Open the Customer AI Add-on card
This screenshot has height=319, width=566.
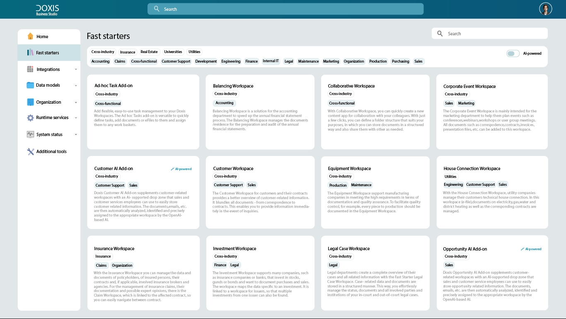(143, 192)
